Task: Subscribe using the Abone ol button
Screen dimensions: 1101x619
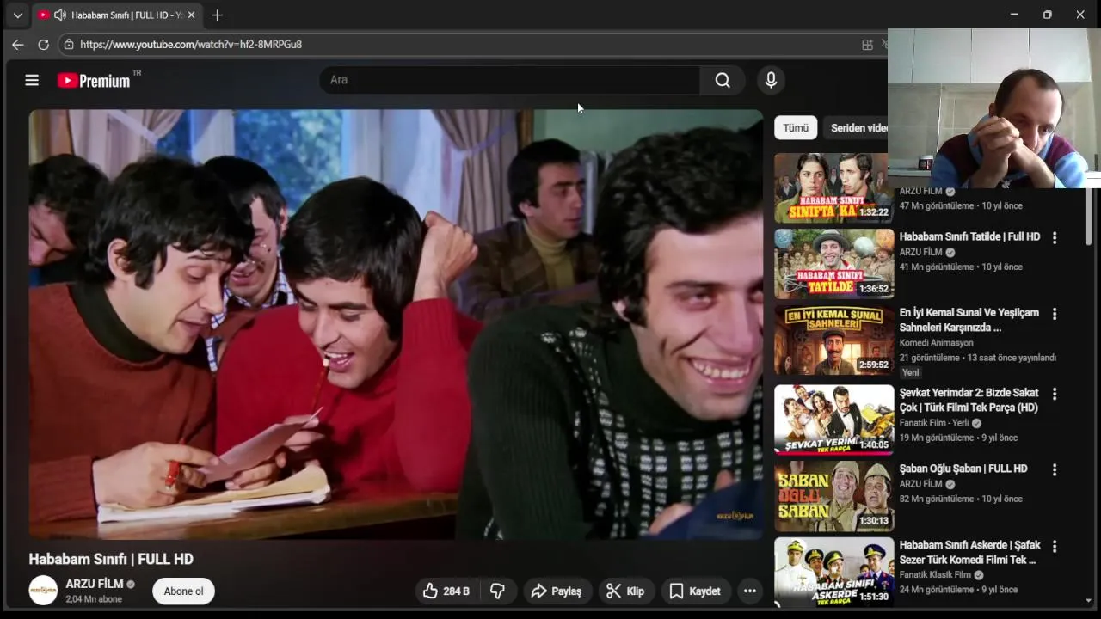Action: [183, 591]
